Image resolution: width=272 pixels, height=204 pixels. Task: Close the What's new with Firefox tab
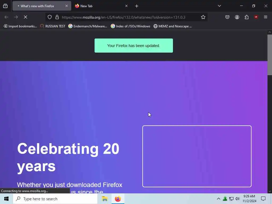click(67, 6)
